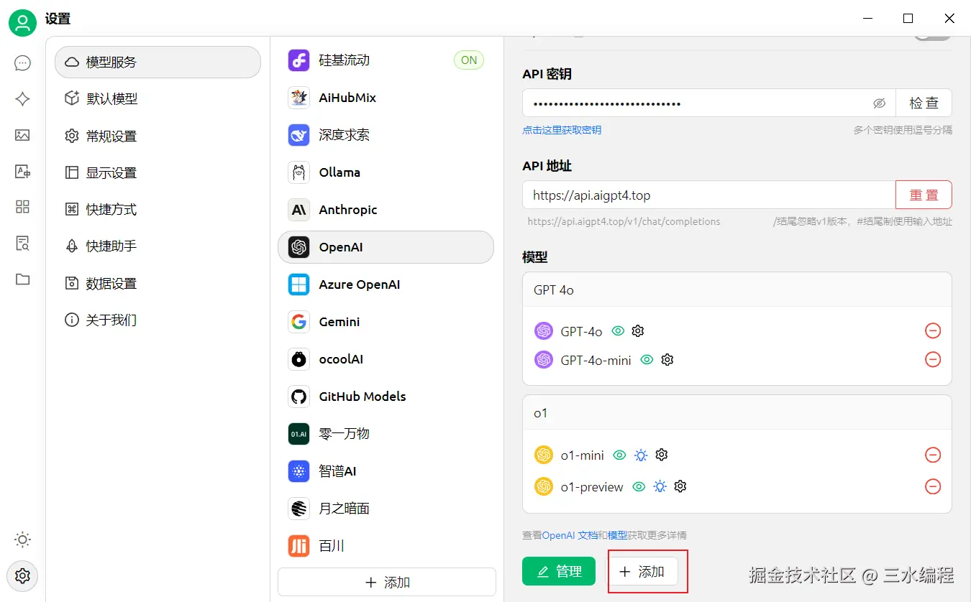Image resolution: width=971 pixels, height=602 pixels.
Task: Select the 百川 provider
Action: [386, 546]
